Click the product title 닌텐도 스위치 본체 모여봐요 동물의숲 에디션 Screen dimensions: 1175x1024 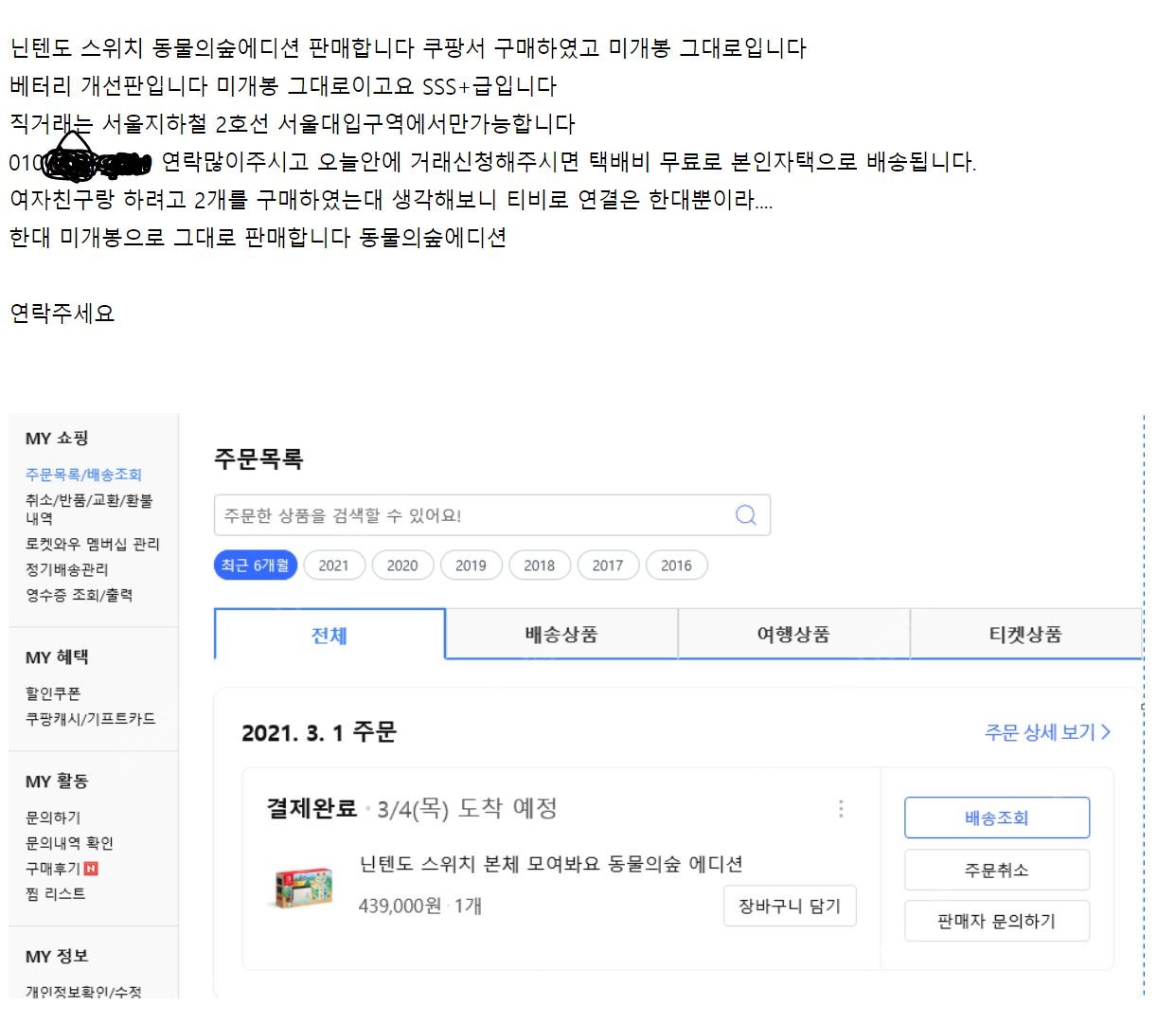(x=551, y=864)
